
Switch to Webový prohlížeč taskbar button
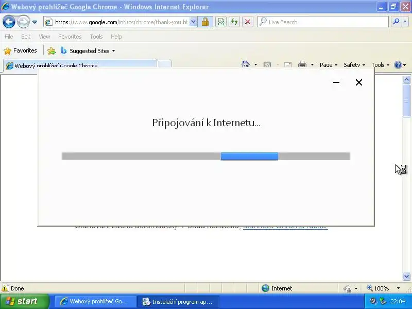95,302
